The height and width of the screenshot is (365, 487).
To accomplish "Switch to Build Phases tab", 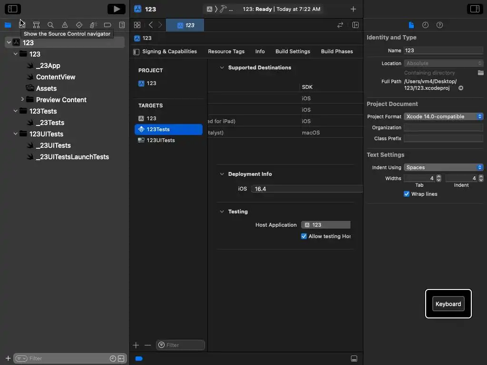I will tap(337, 51).
